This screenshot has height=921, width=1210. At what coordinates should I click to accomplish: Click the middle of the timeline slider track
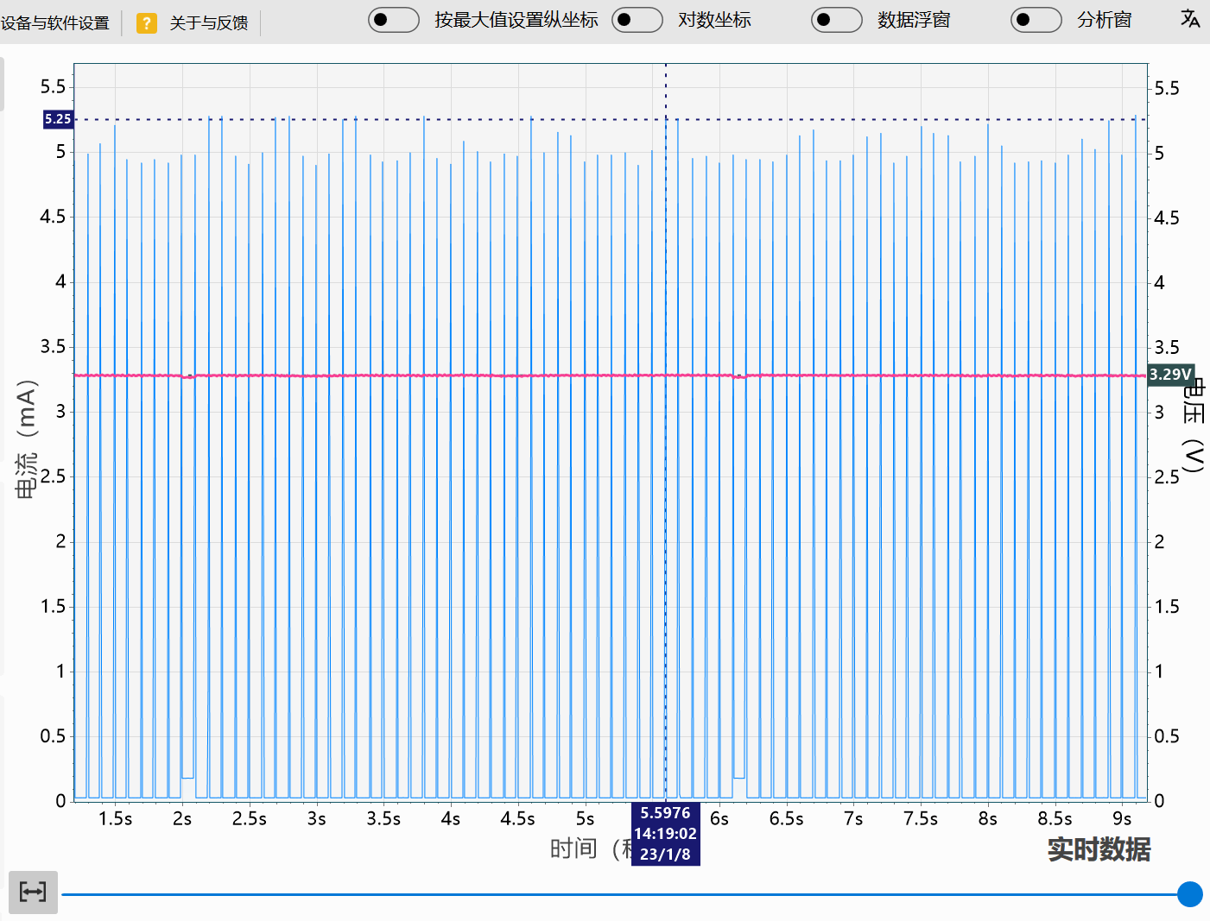coord(620,894)
